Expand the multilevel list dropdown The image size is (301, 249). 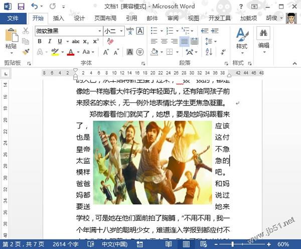coord(192,31)
